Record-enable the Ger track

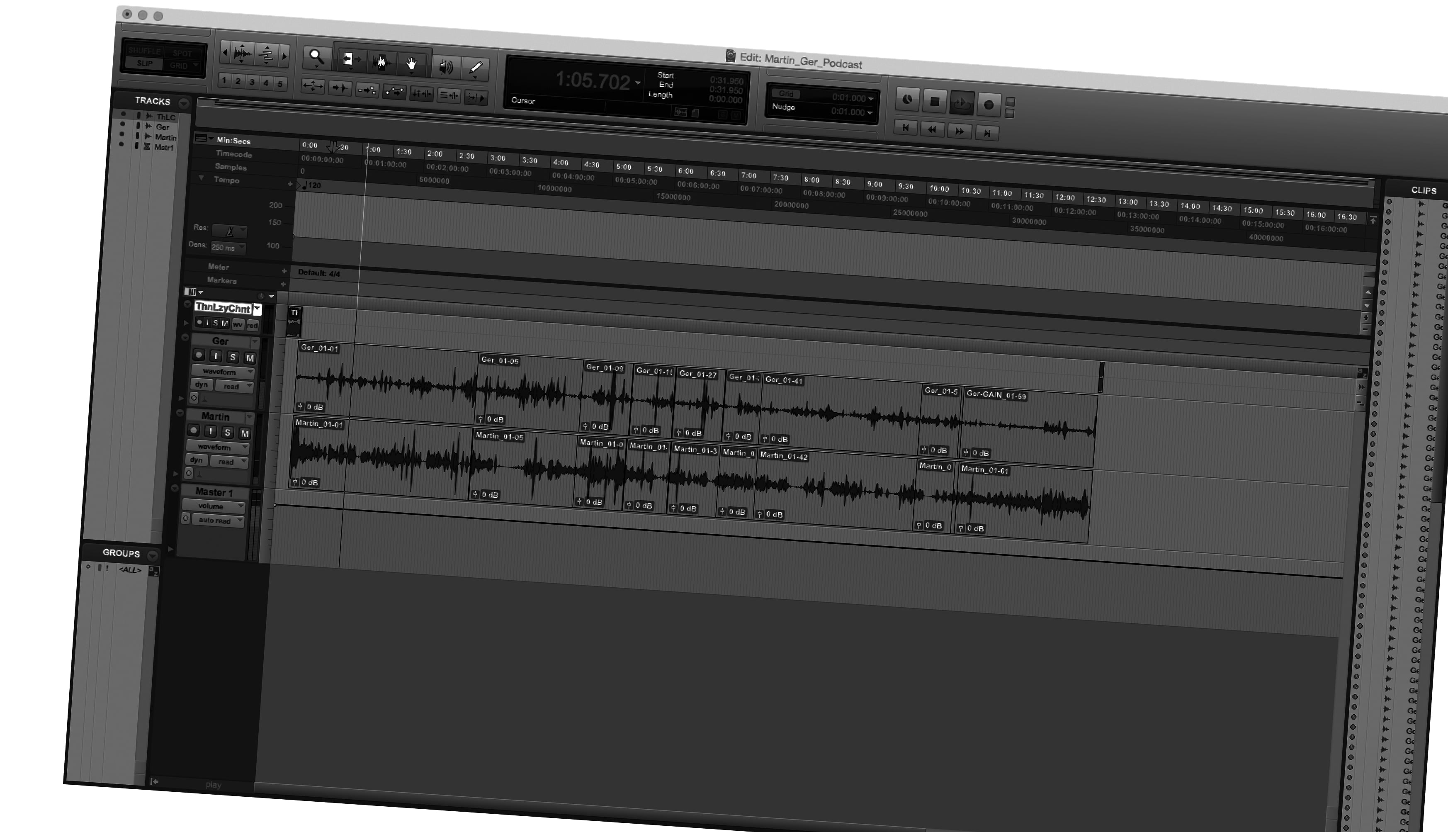tap(198, 355)
